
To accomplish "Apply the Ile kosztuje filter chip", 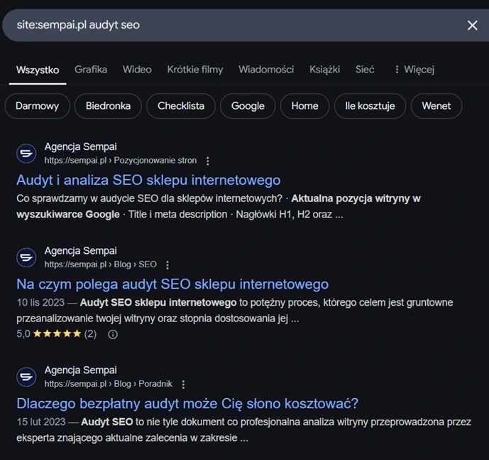I will click(x=370, y=106).
